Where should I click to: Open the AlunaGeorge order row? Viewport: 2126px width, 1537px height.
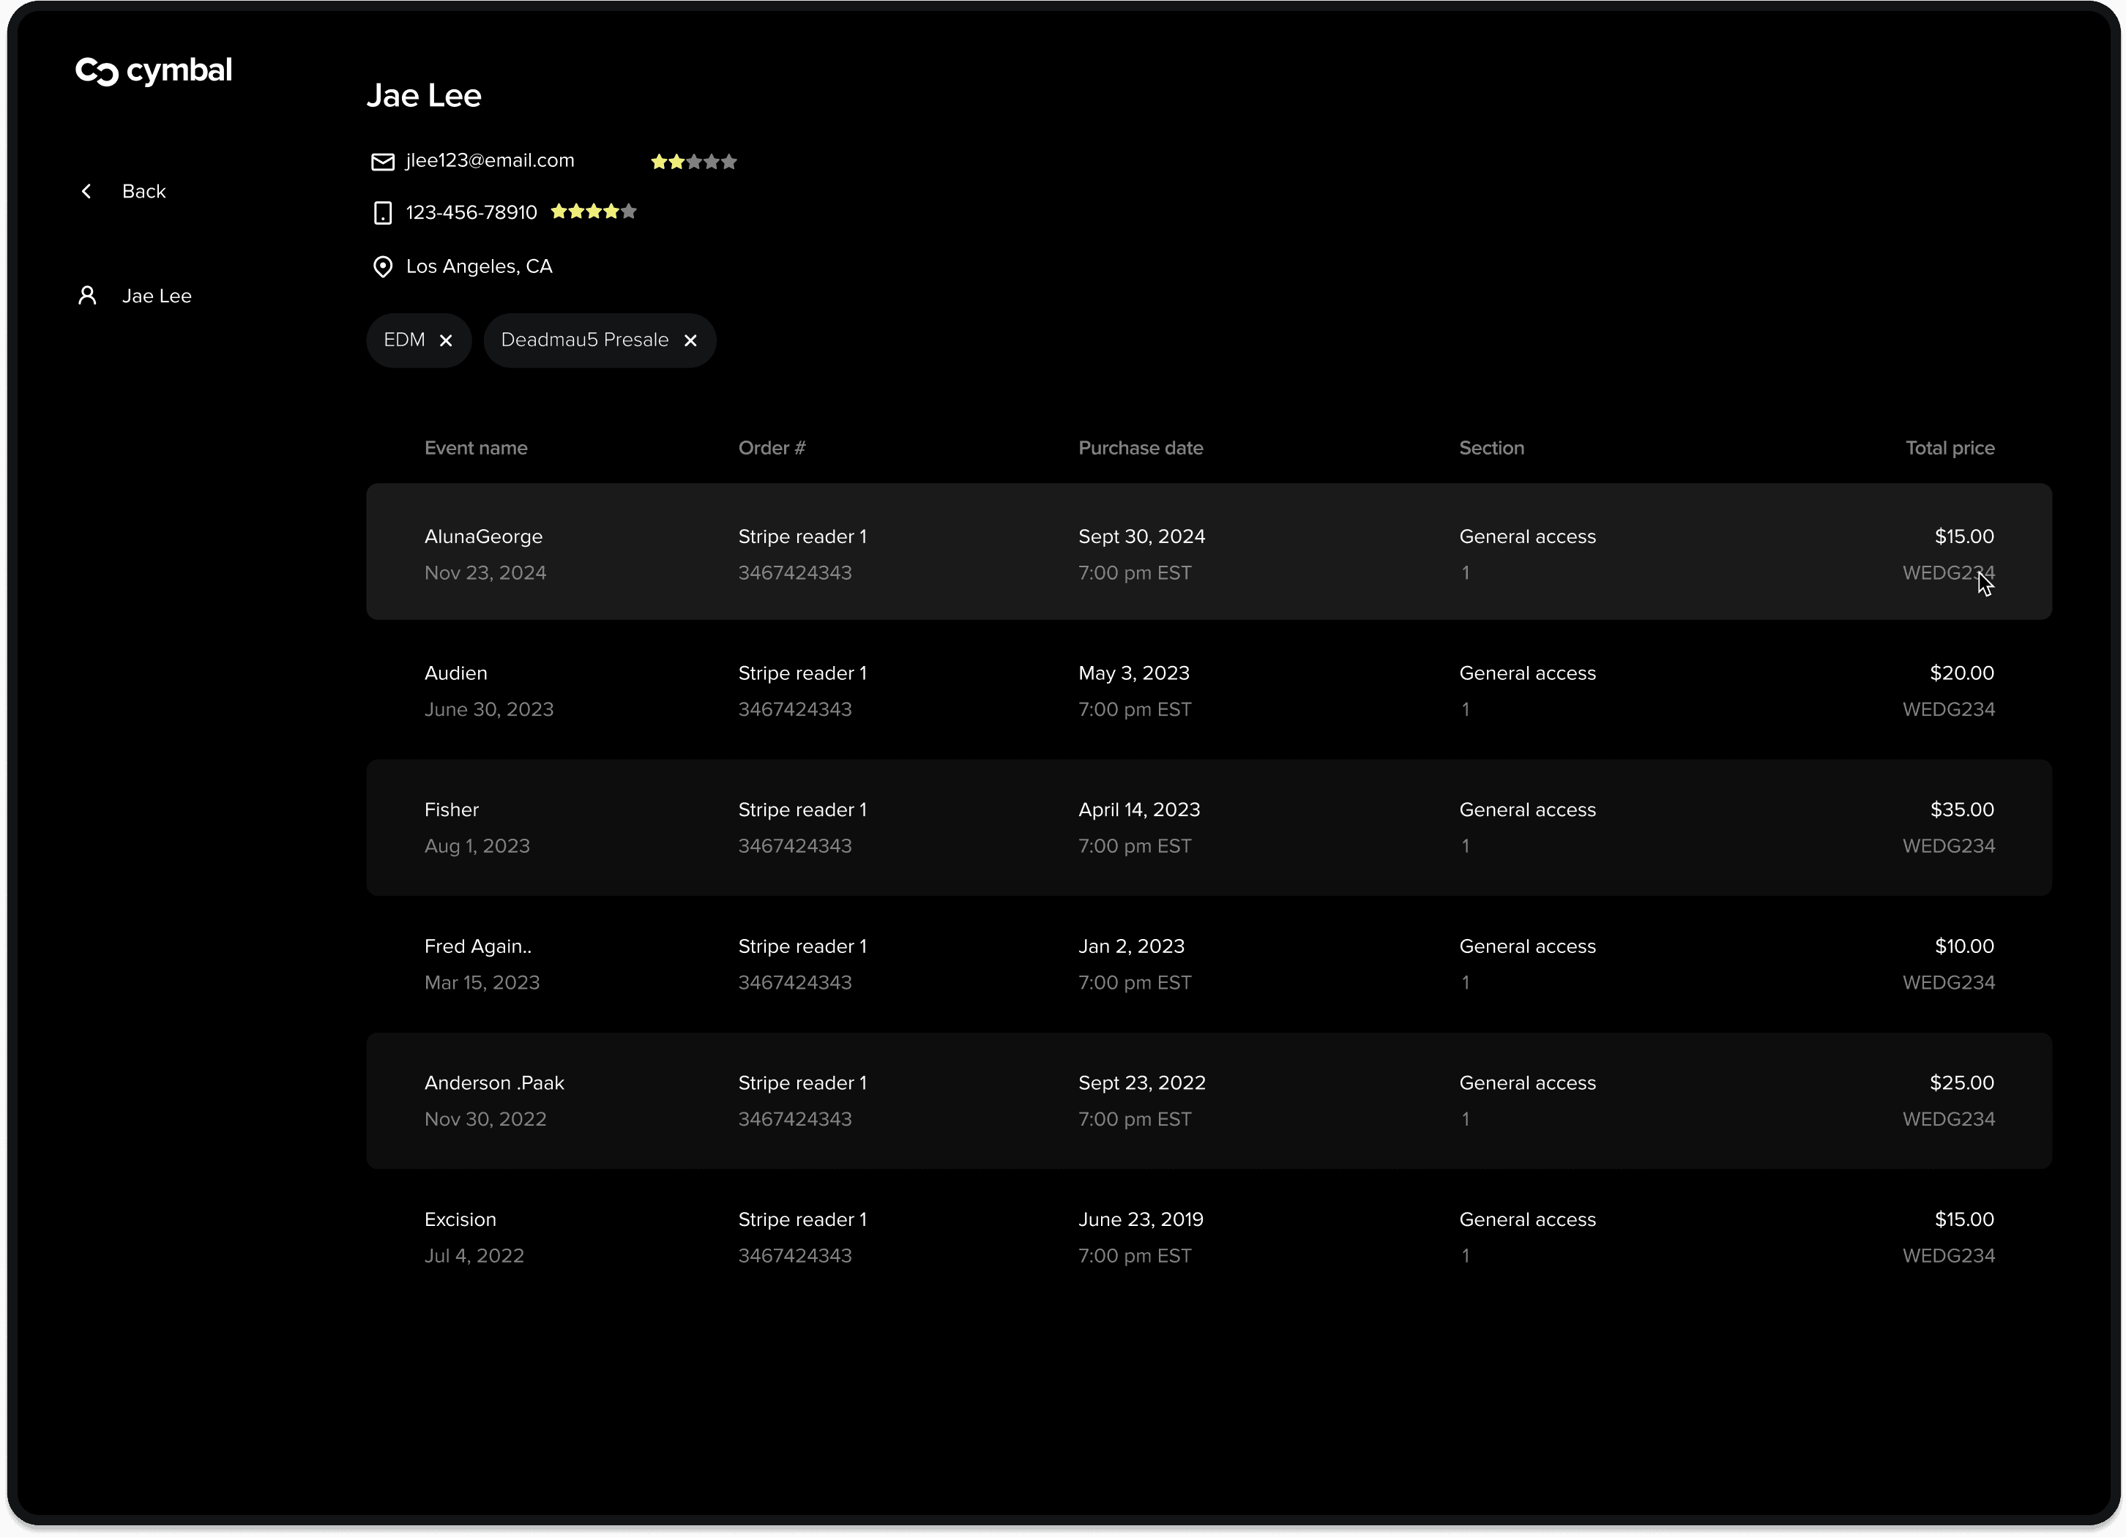(x=1208, y=552)
